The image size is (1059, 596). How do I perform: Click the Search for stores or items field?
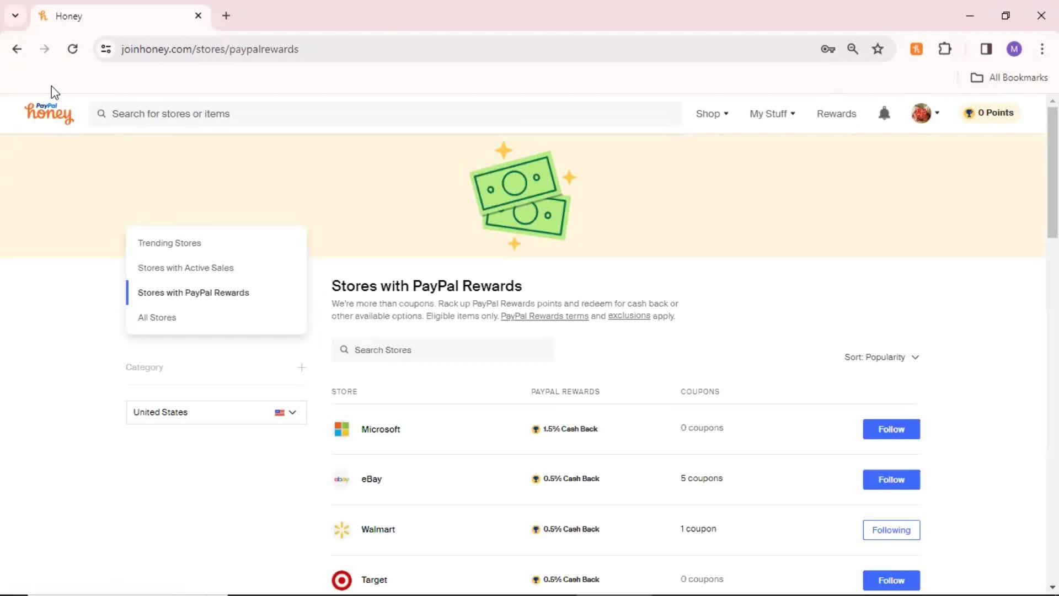[x=385, y=114]
